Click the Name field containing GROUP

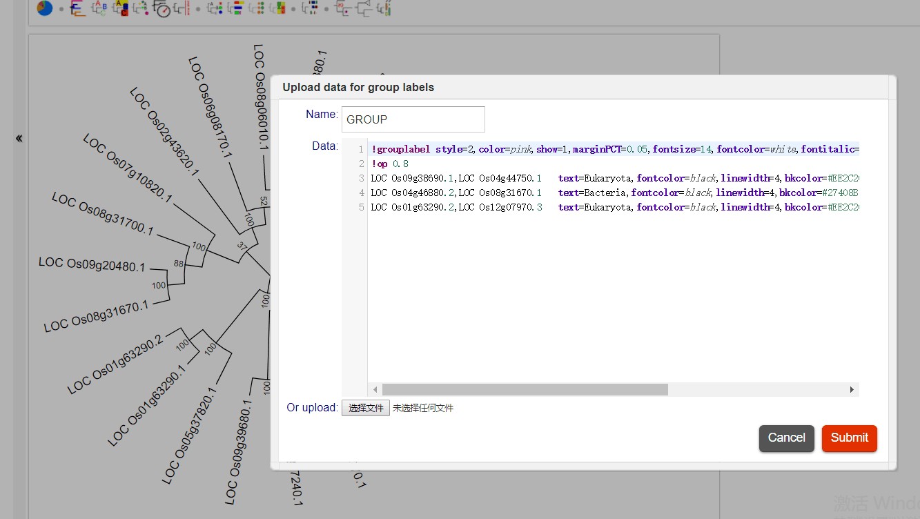coord(413,119)
